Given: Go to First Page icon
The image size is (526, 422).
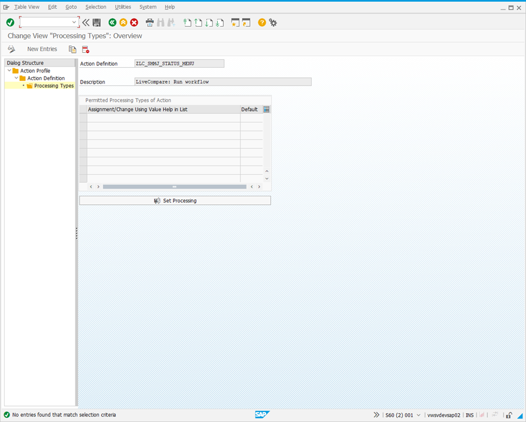Looking at the screenshot, I should [x=187, y=23].
